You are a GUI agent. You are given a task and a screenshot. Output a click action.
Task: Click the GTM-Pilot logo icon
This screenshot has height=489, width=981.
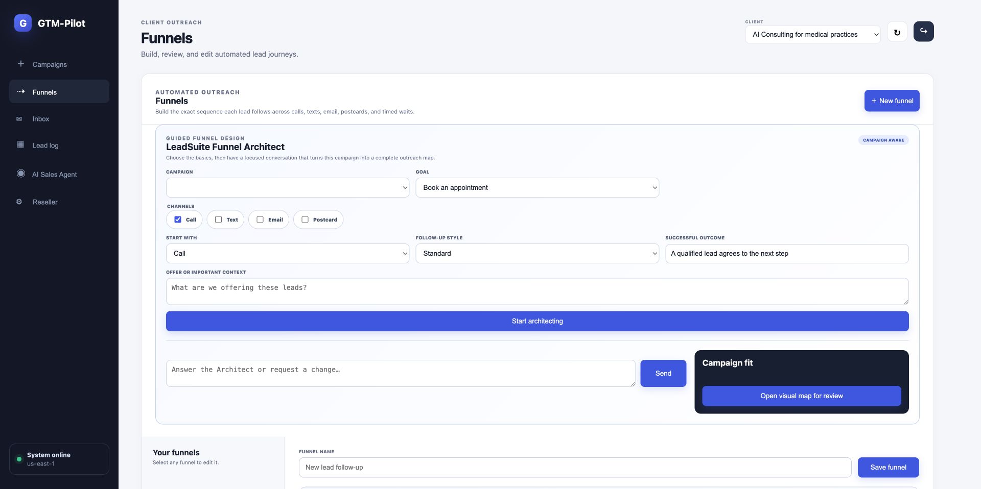point(23,23)
